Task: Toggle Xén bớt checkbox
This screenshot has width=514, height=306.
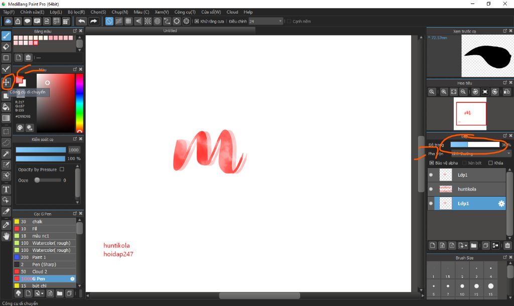Action: 464,163
